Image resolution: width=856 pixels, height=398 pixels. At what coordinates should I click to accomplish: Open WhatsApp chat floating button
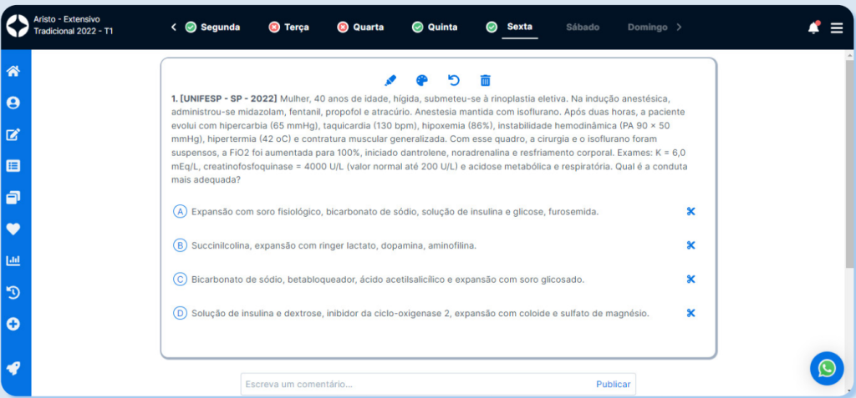click(827, 368)
